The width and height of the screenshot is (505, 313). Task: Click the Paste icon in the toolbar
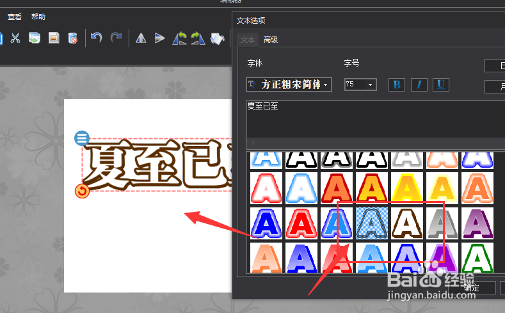tap(54, 38)
